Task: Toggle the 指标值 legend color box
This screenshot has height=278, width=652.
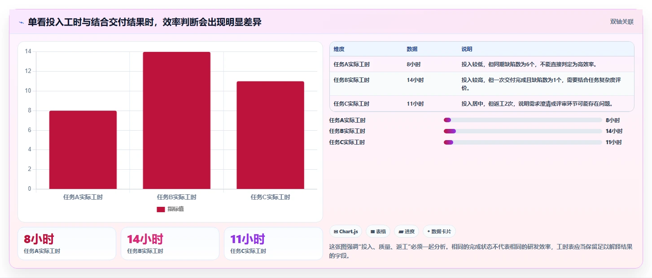Action: (161, 209)
